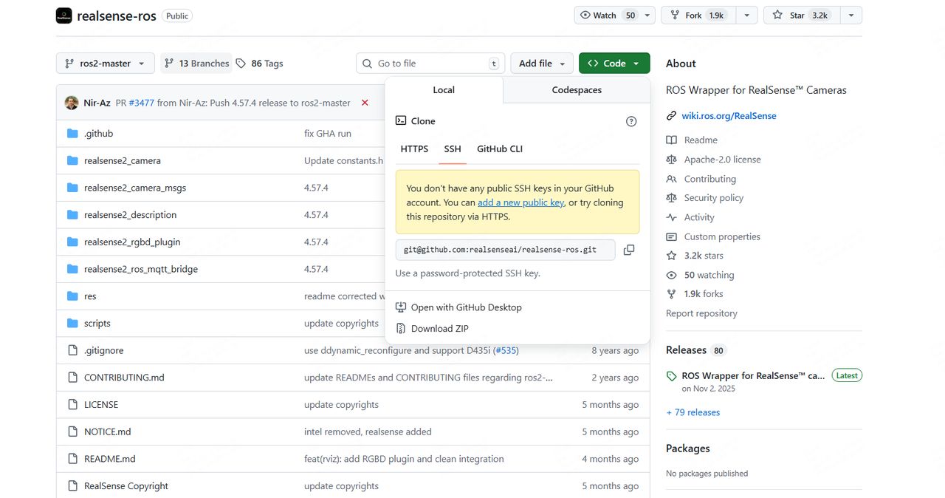Select the SSH clone tab

(453, 149)
